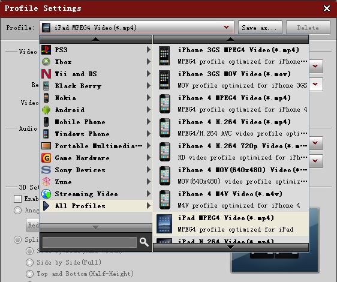Toggle the Enable 3D settings checkbox
Viewport: 337px width, 282px height.
(x=17, y=199)
